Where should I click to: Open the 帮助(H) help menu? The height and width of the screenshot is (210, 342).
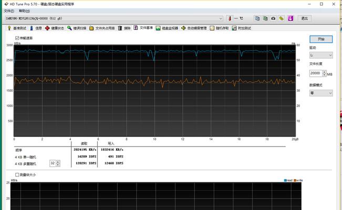[24, 11]
